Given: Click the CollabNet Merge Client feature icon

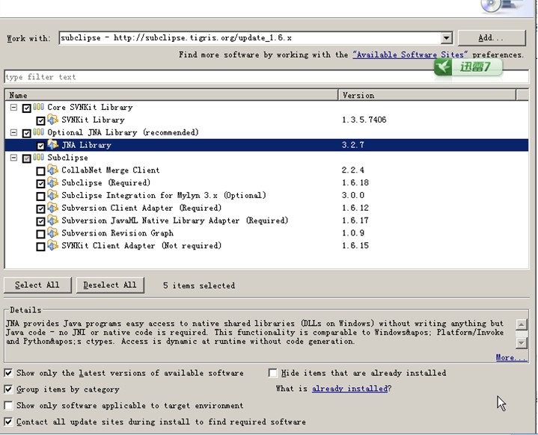Looking at the screenshot, I should point(52,170).
